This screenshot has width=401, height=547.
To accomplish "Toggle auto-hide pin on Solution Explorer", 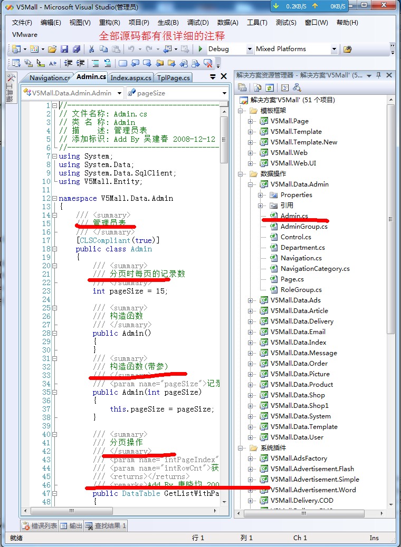I will click(x=378, y=75).
